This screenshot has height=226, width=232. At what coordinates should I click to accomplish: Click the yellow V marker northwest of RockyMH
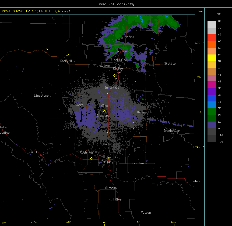pyautogui.click(x=47, y=49)
